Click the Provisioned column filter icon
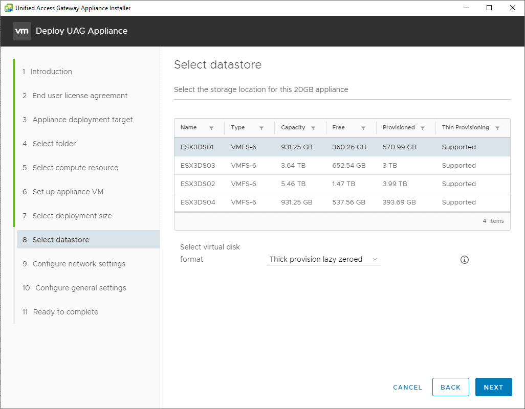 pyautogui.click(x=423, y=128)
